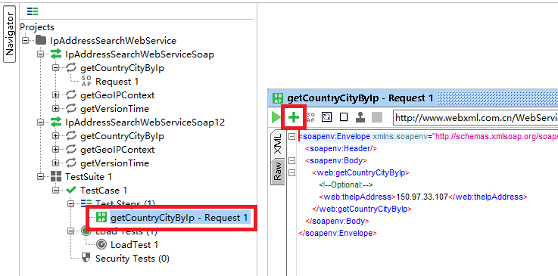Fold the soapenv:Body element in XML editor
Image resolution: width=558 pixels, height=276 pixels.
click(291, 160)
